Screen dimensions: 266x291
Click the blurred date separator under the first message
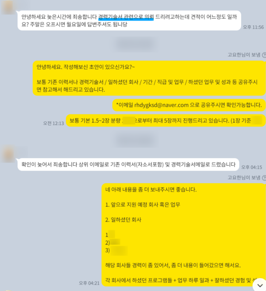click(x=136, y=44)
